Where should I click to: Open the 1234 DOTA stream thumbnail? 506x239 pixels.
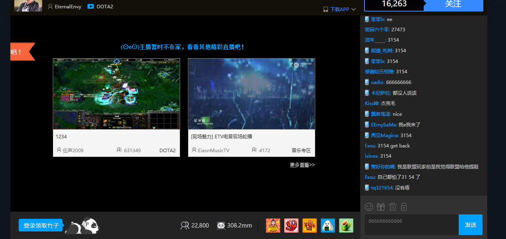(x=116, y=94)
